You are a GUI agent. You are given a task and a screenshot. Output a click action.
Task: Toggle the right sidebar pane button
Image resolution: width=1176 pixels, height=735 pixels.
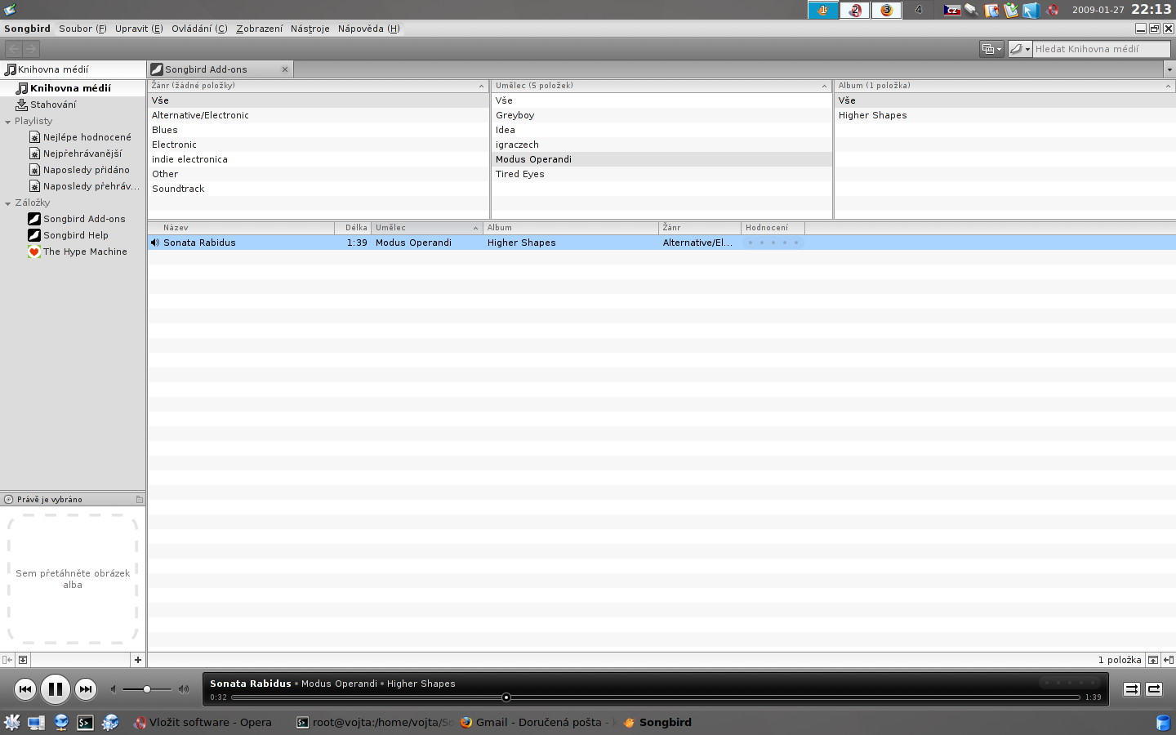point(1169,660)
